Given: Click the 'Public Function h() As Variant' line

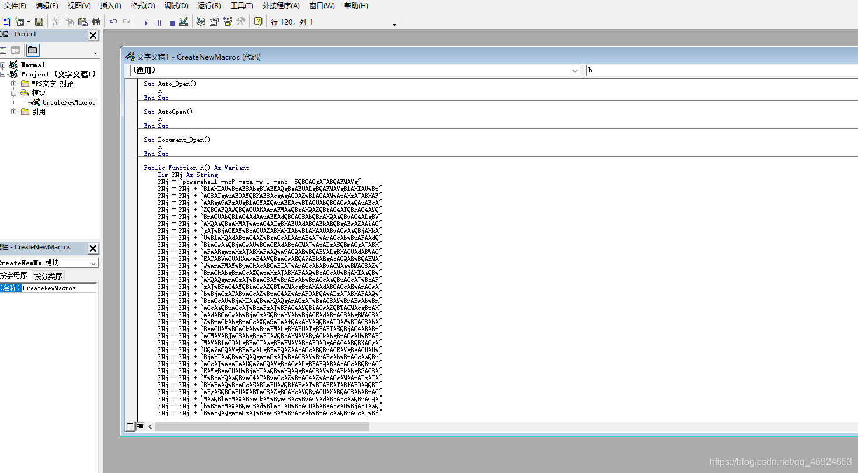Looking at the screenshot, I should coord(196,168).
